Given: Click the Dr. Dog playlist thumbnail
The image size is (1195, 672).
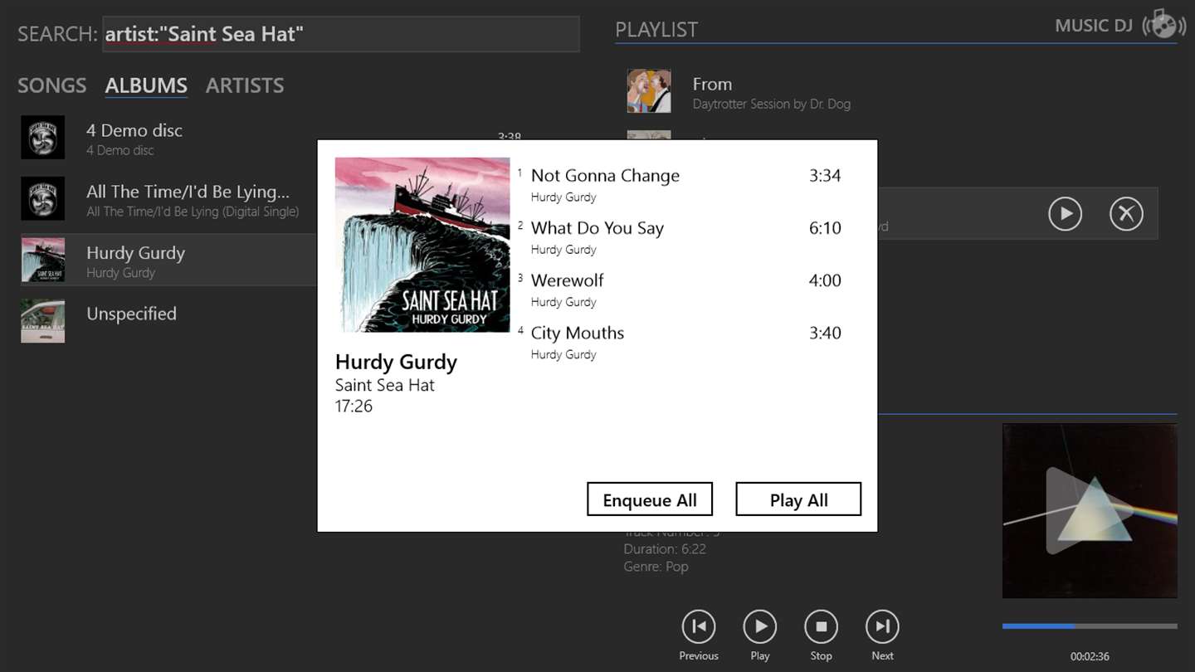Looking at the screenshot, I should (649, 91).
